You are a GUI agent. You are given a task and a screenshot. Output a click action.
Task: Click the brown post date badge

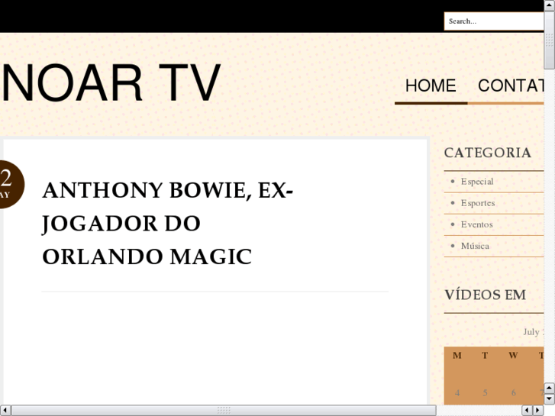[x=11, y=185]
